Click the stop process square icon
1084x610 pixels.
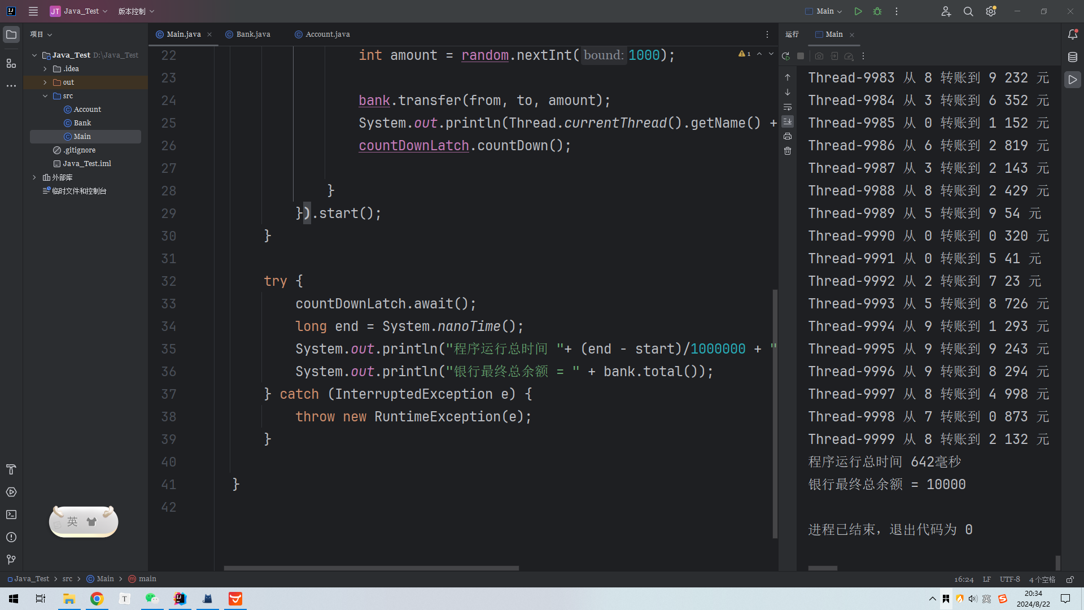[x=801, y=56]
